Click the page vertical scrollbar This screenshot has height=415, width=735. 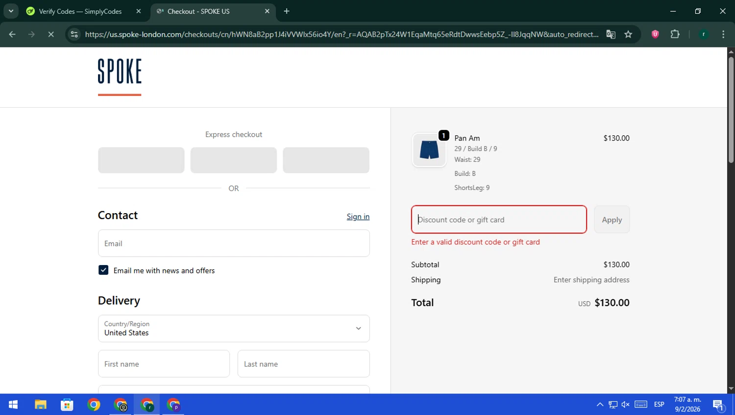[731, 110]
